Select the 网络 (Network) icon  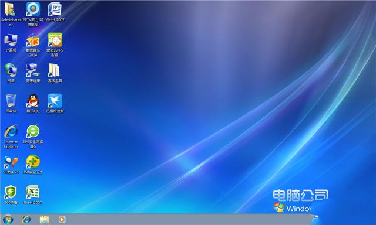coord(11,70)
